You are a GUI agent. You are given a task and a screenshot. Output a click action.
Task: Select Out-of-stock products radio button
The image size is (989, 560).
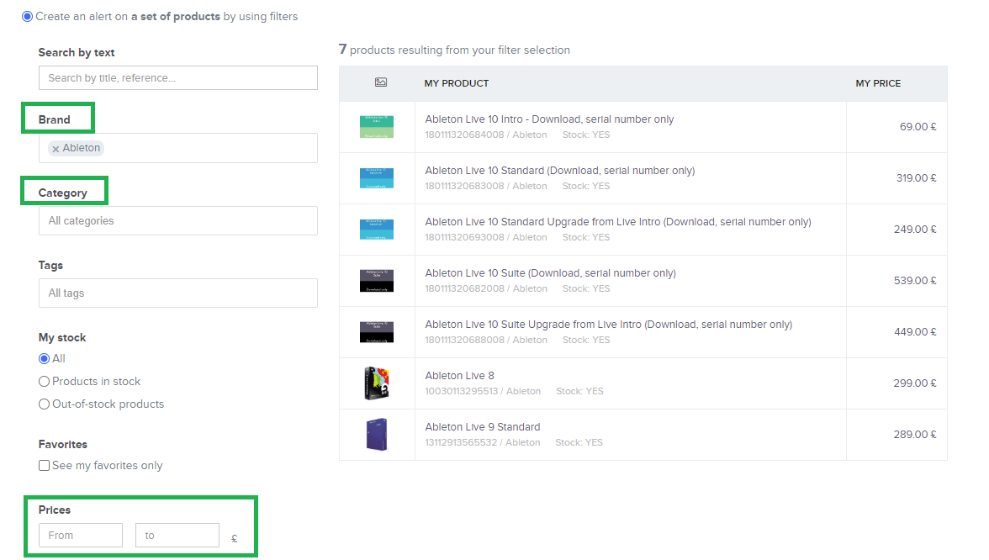(44, 404)
